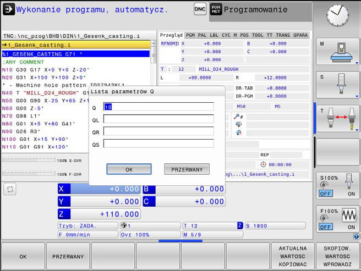Select highlighted line %1_GESENK_CASTING G71

pos(76,54)
